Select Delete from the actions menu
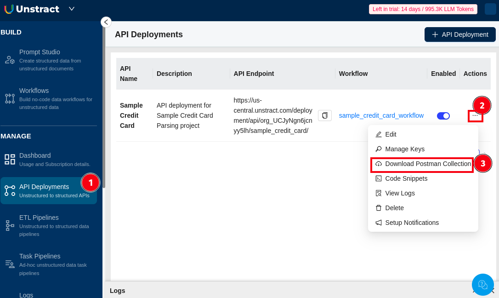This screenshot has height=298, width=499. (x=423, y=208)
